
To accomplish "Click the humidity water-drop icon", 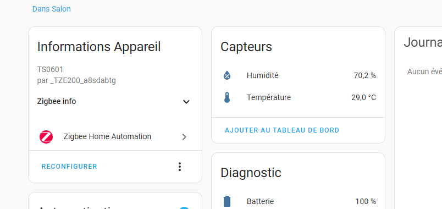I will (227, 75).
